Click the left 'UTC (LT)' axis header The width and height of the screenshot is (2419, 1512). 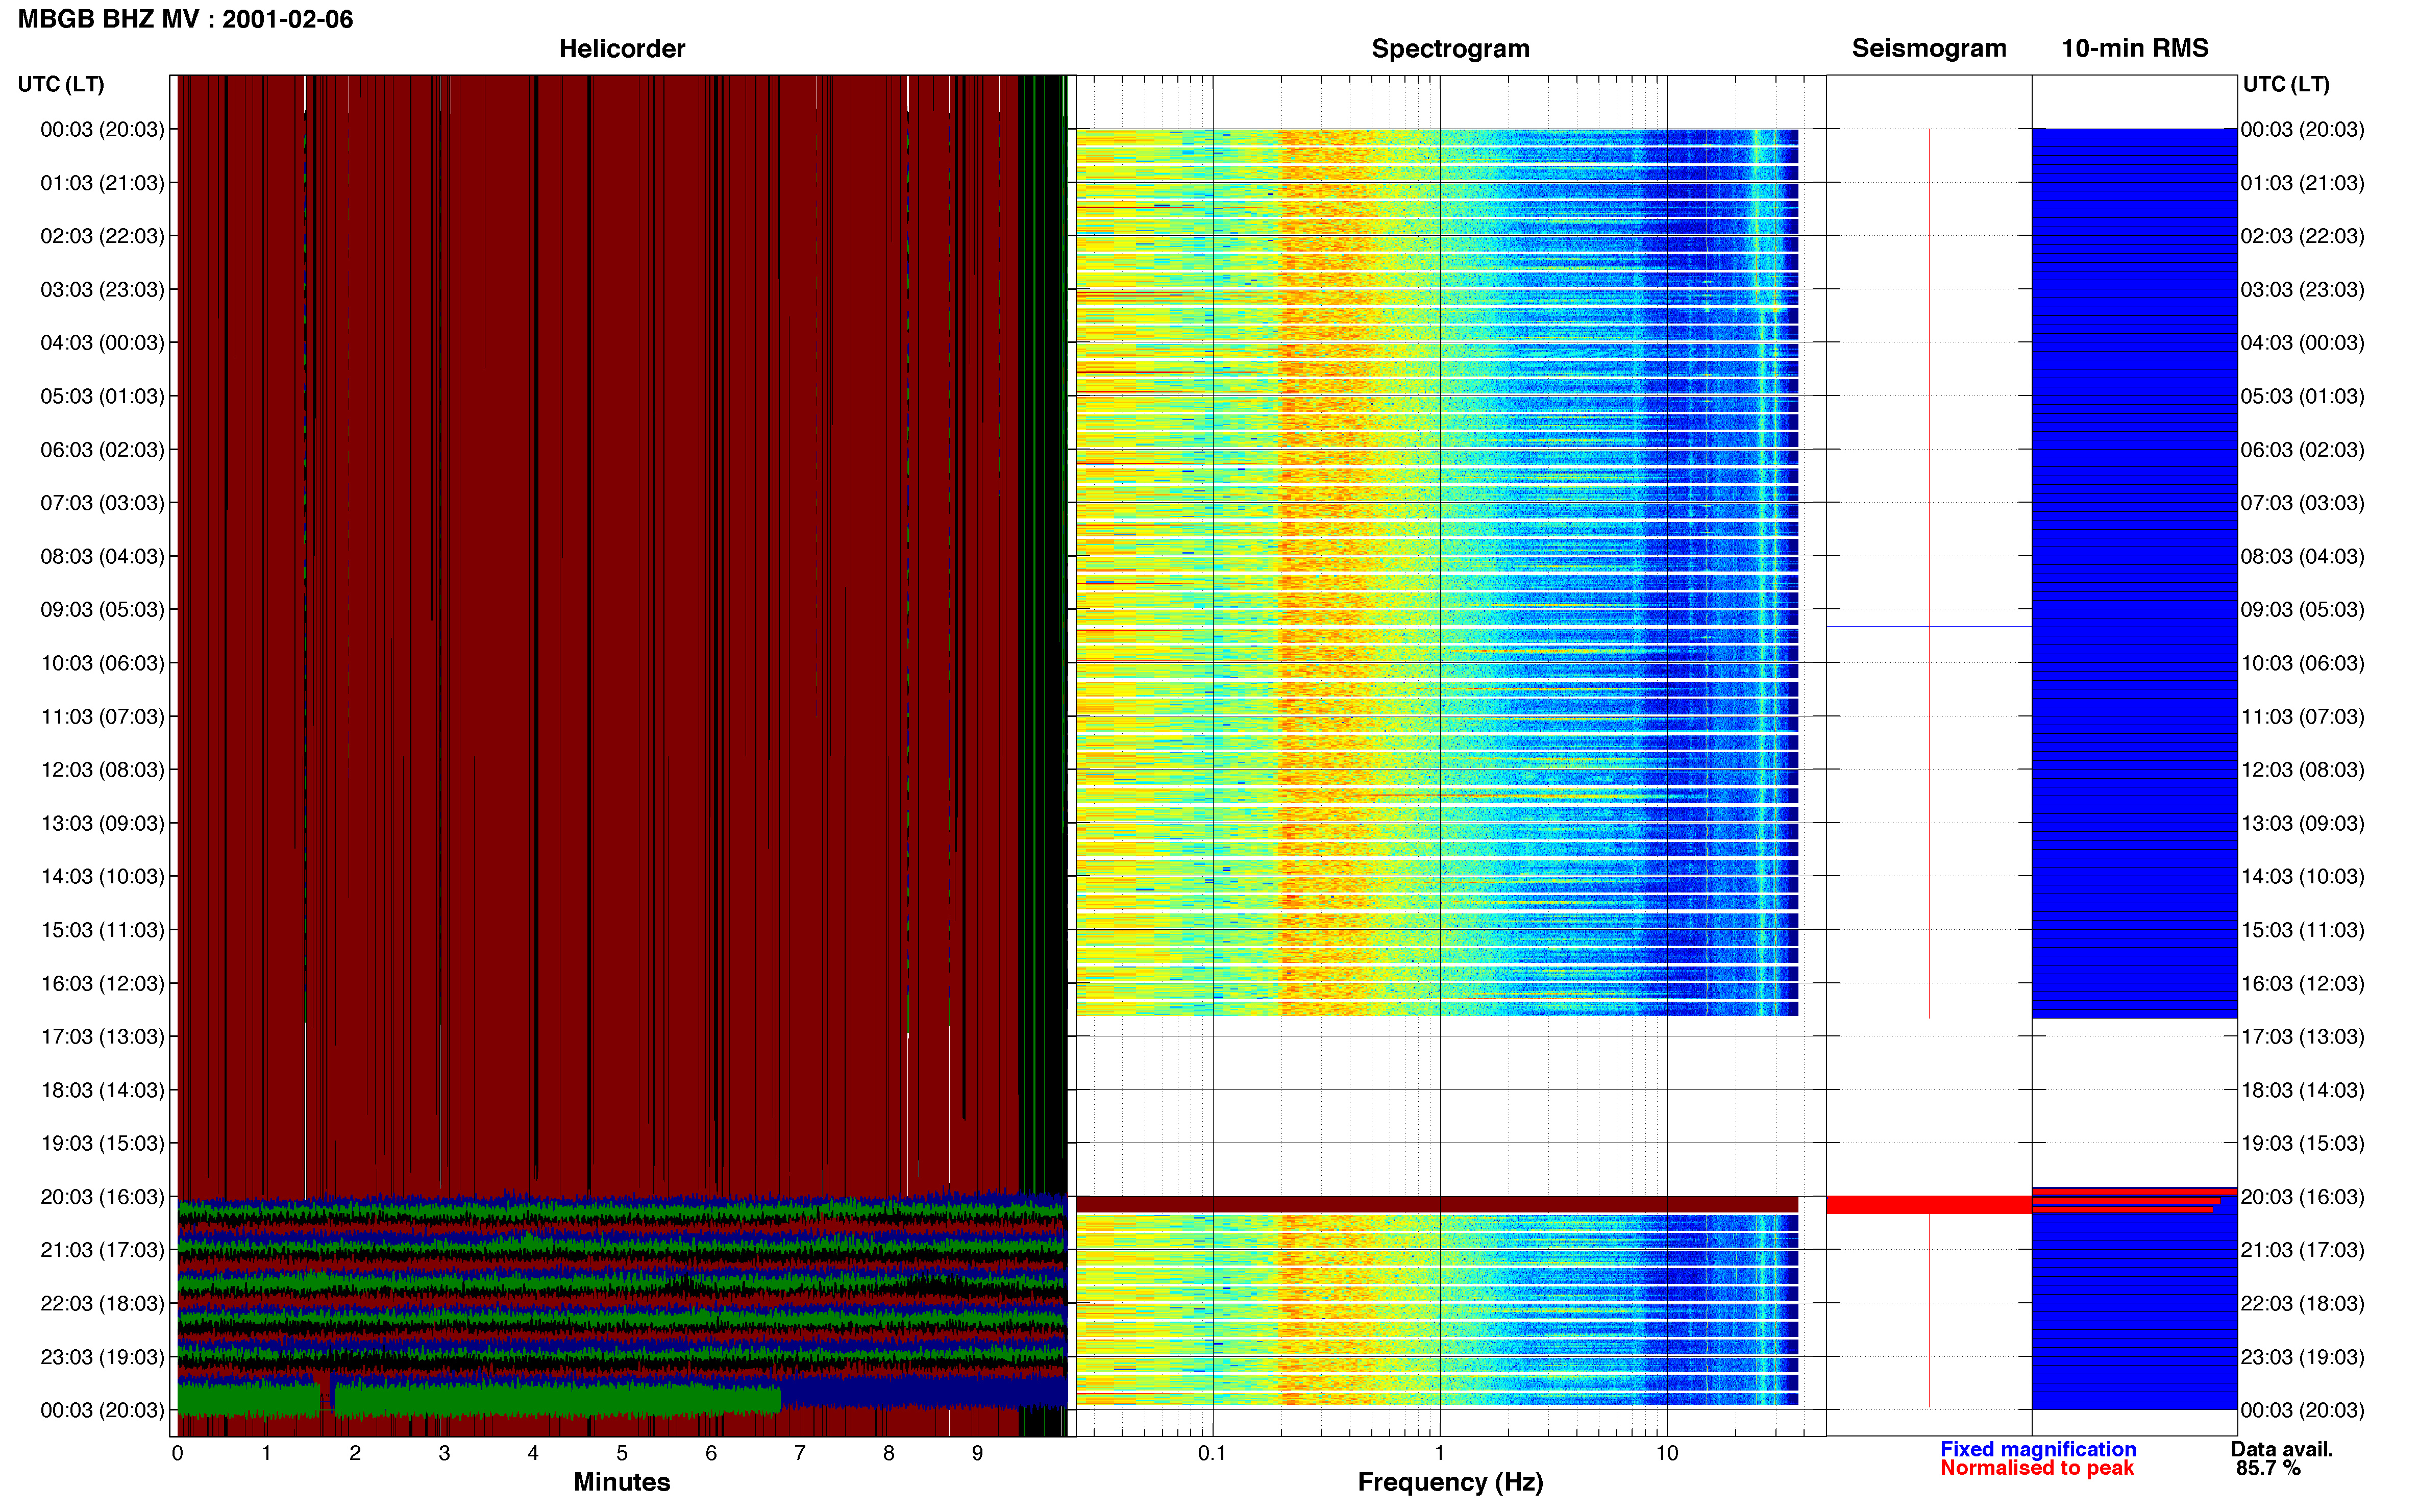(x=61, y=84)
